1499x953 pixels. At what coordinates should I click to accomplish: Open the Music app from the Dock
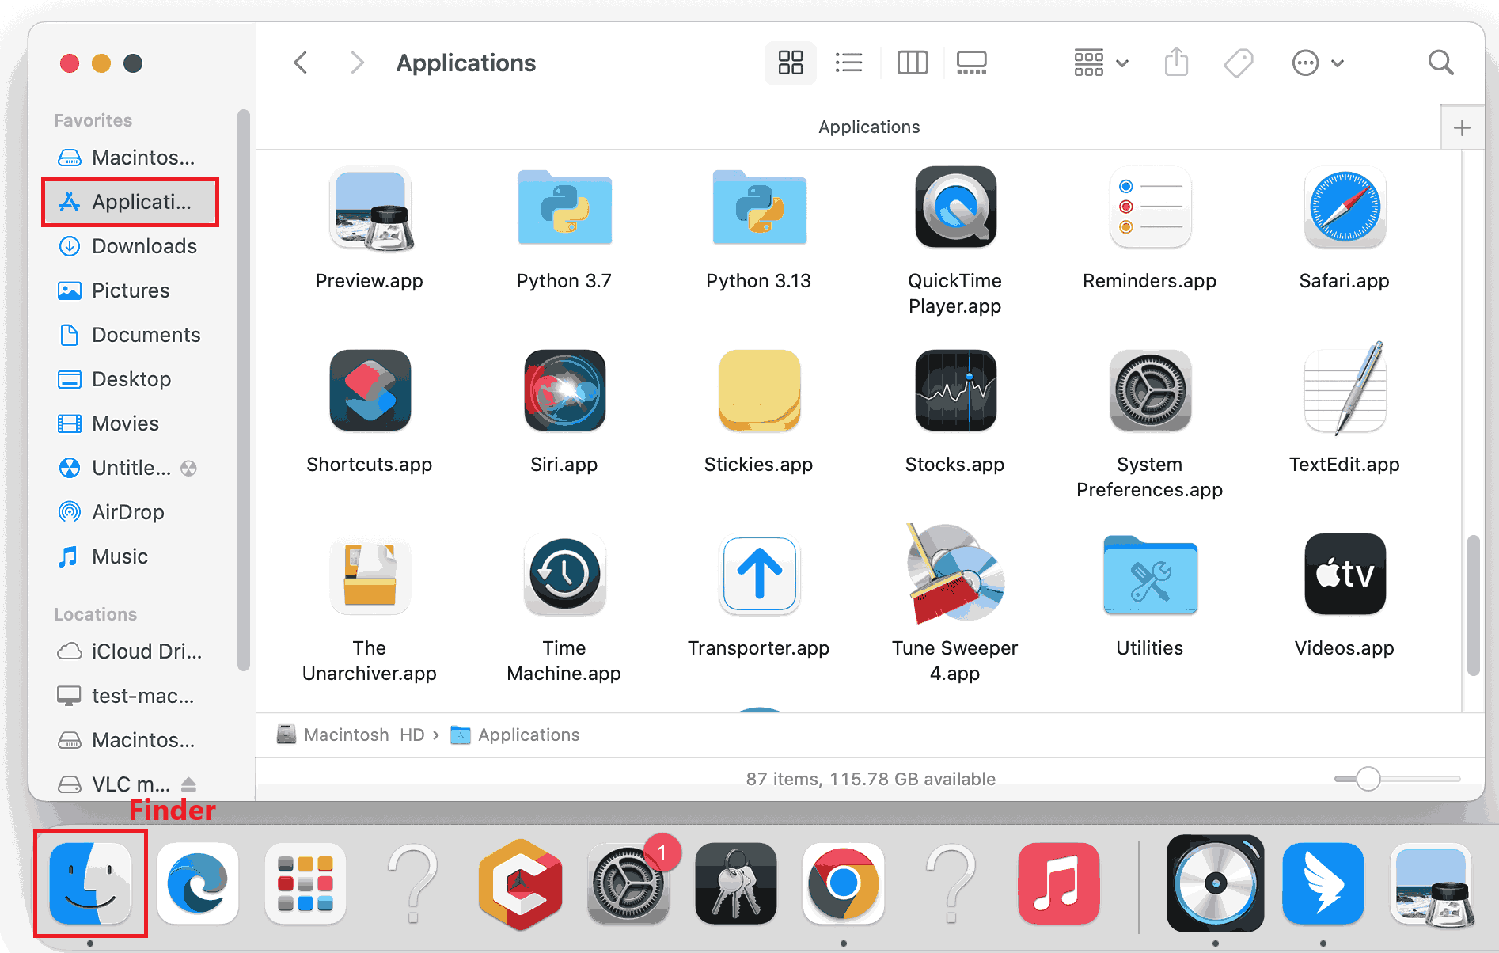(1059, 883)
